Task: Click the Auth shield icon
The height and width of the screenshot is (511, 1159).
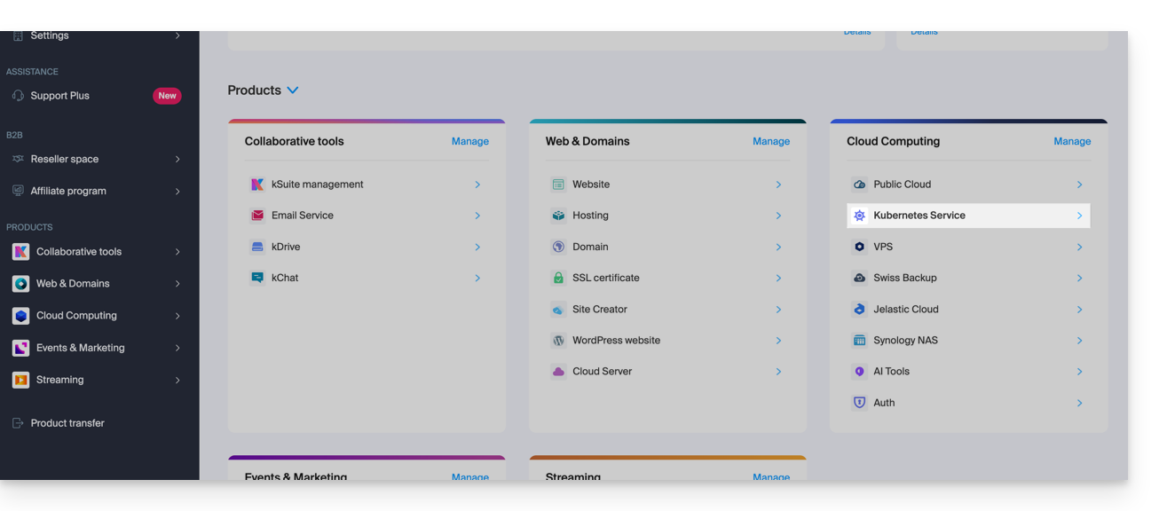Action: coord(859,403)
